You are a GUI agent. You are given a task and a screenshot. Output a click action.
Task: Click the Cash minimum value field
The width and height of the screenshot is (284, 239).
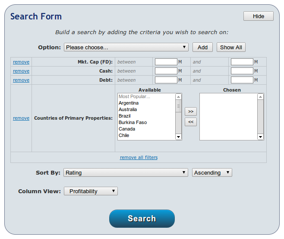point(166,71)
